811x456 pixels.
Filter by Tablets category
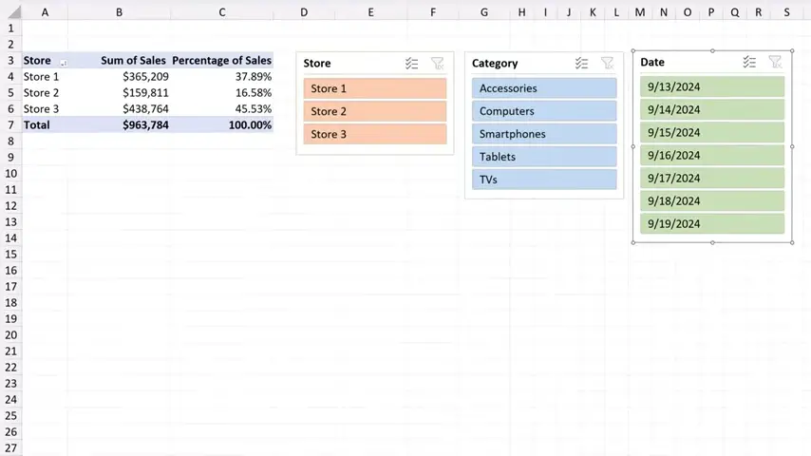pyautogui.click(x=544, y=157)
